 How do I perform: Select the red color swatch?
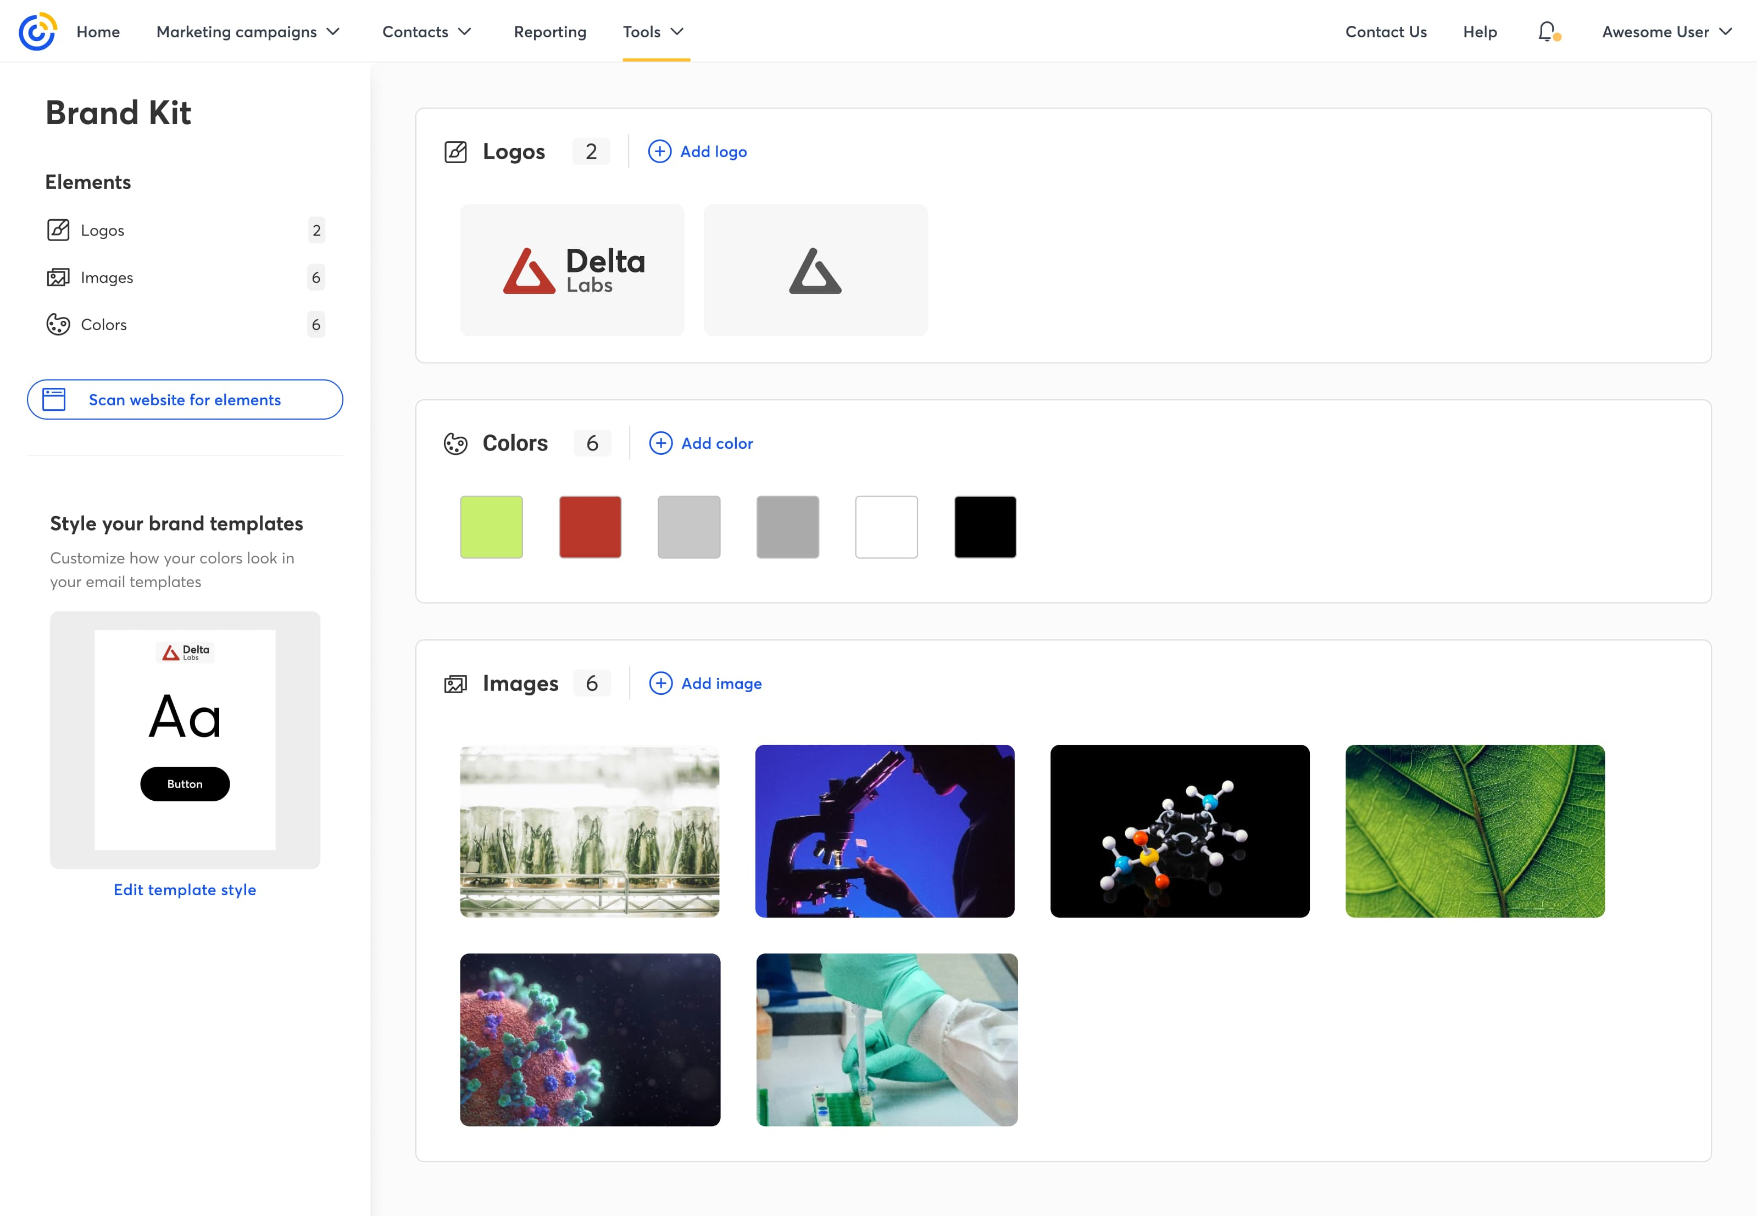591,527
